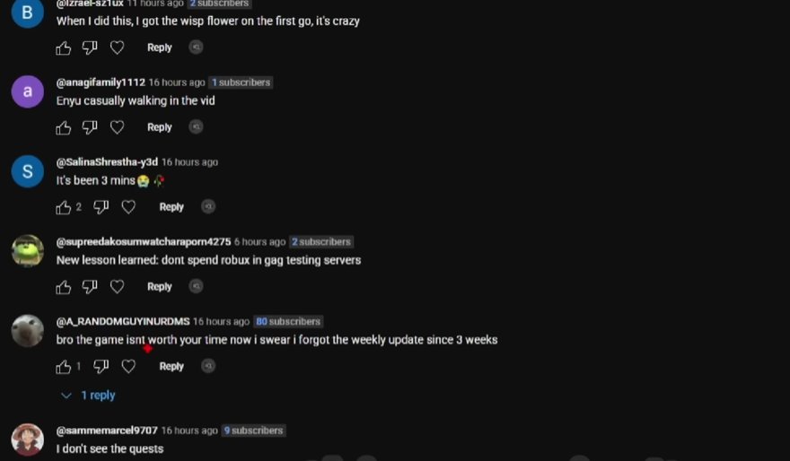This screenshot has height=461, width=790.
Task: Click the round icon beside Reply on wisp flower comment
Action: click(196, 48)
